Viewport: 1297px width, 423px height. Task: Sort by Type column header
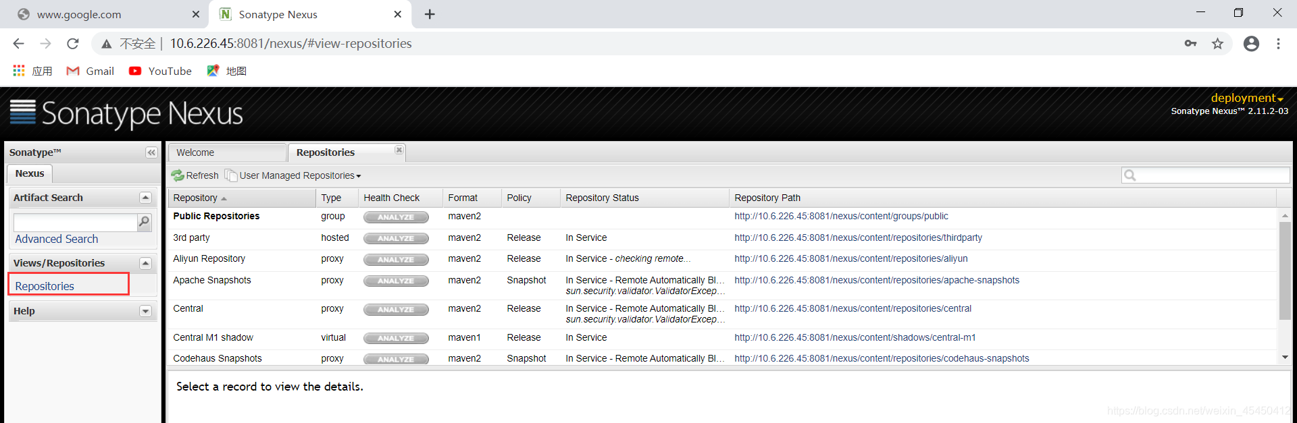tap(337, 198)
